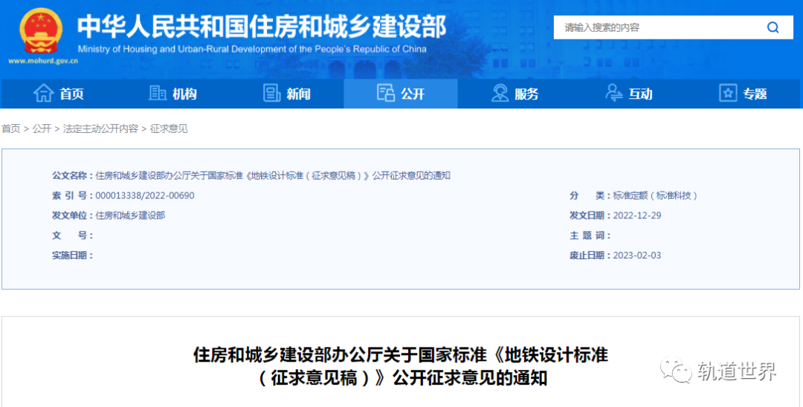Viewport: 803px width, 407px height.
Task: Go to 征求意见 in the breadcrumb
Action: pos(169,128)
